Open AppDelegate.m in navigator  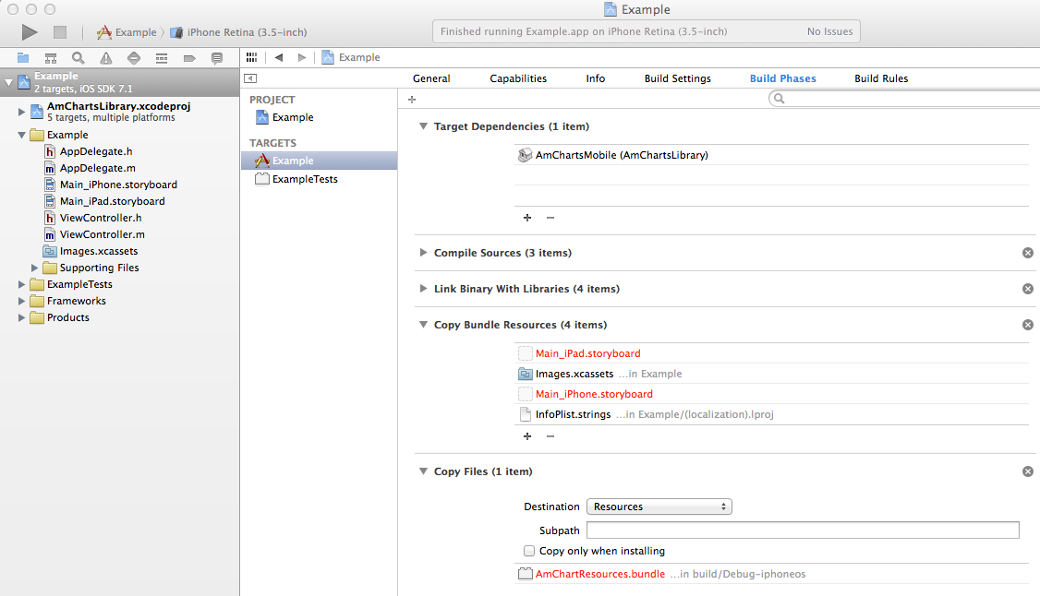98,168
